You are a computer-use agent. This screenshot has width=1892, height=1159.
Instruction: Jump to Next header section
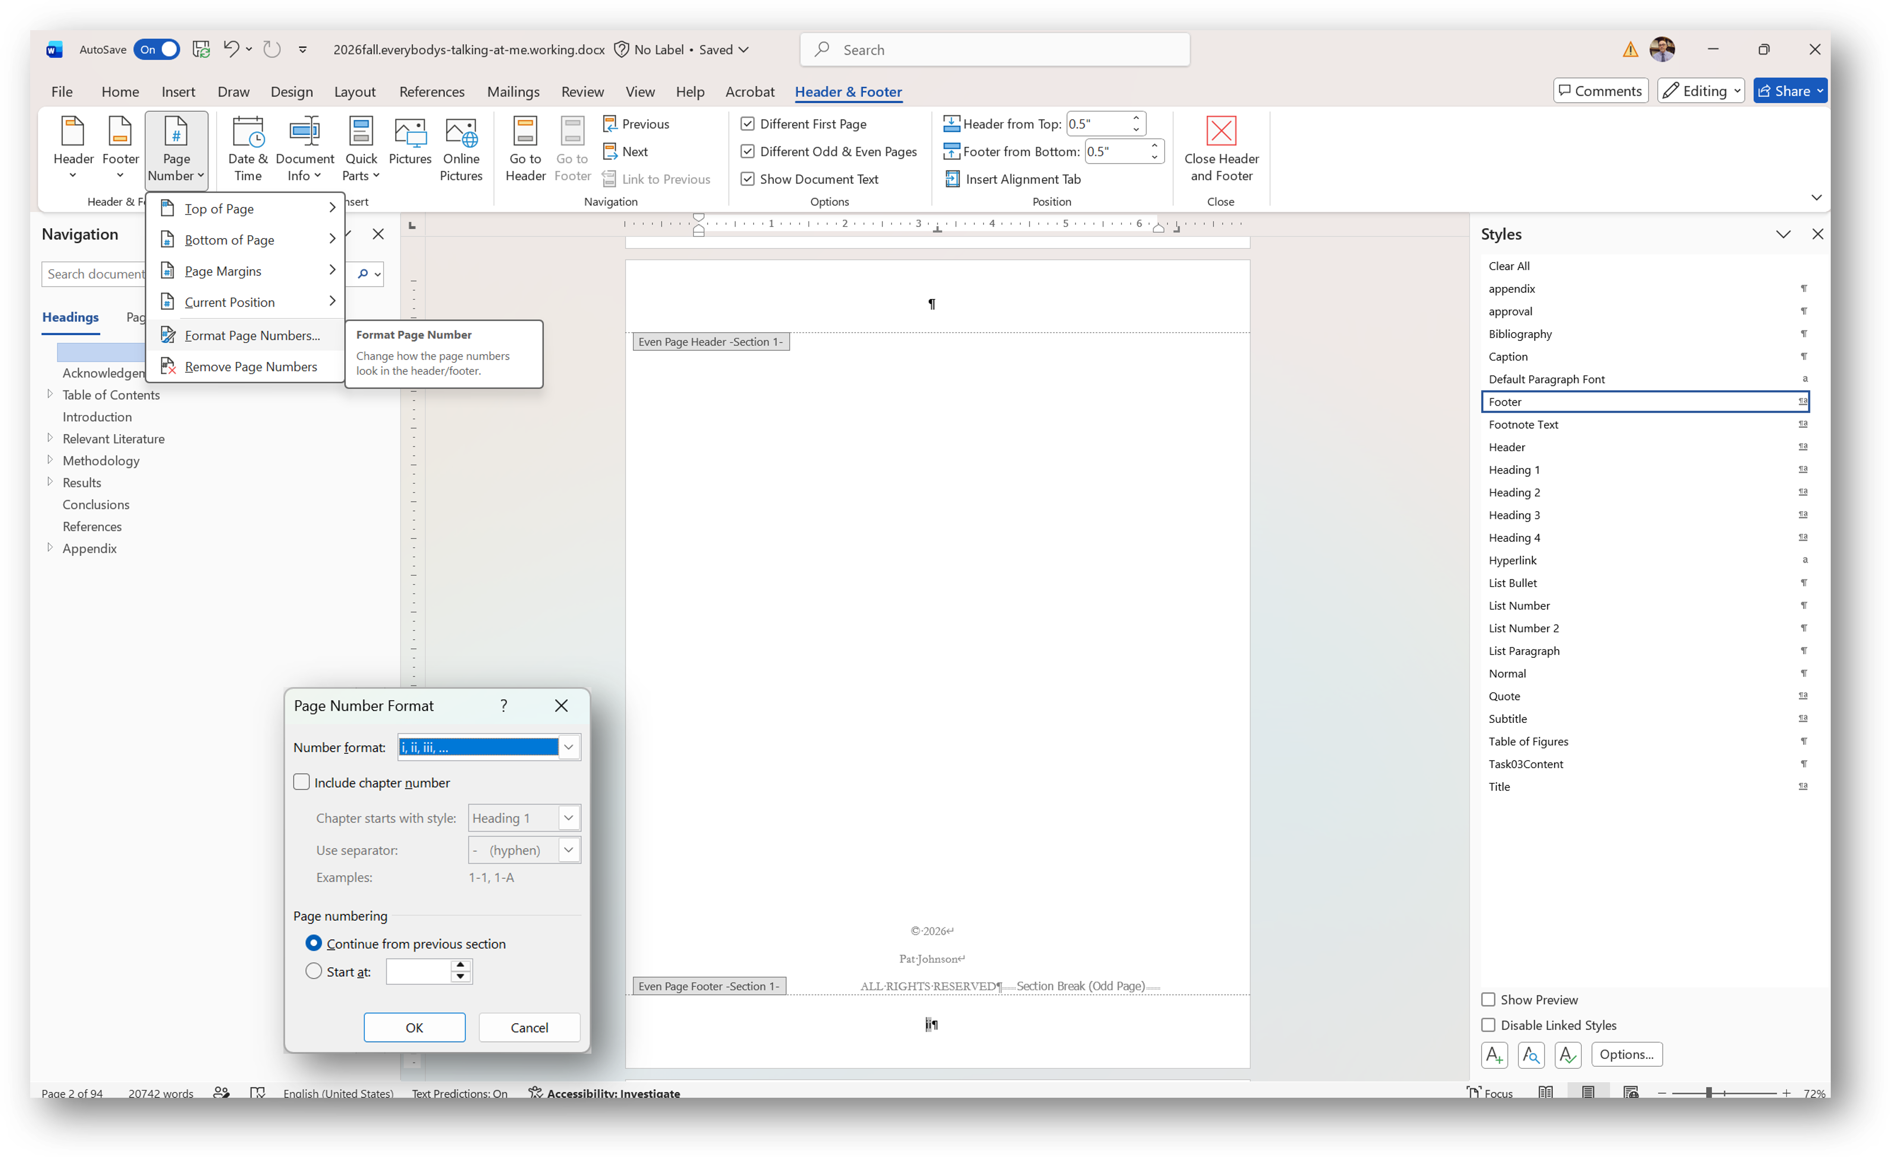point(626,151)
